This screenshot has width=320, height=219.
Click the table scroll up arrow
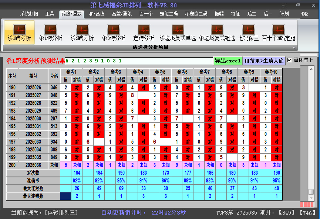click(311, 69)
